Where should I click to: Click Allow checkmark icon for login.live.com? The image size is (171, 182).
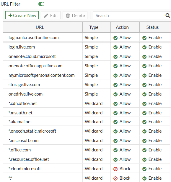coord(115,47)
